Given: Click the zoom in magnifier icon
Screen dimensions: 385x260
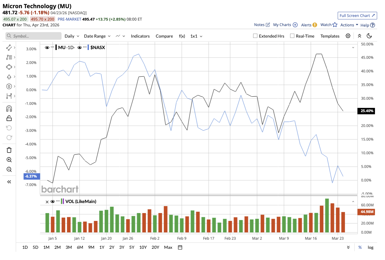Looking at the screenshot, I should (x=9, y=160).
